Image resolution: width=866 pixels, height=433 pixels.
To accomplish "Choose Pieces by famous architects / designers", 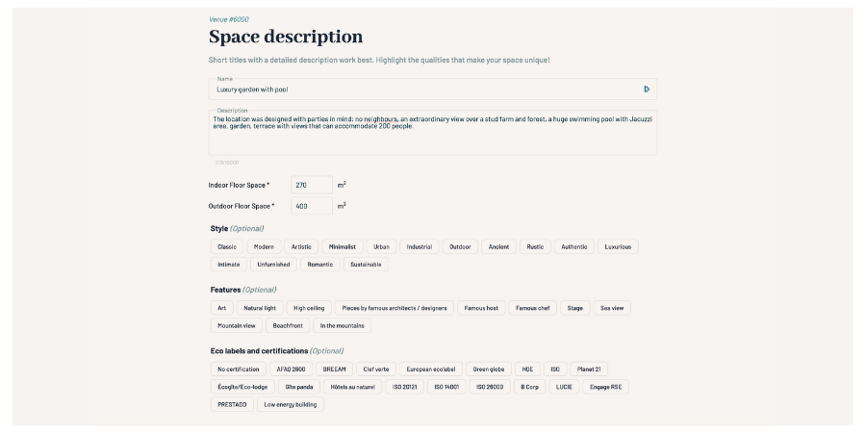I will 395,308.
